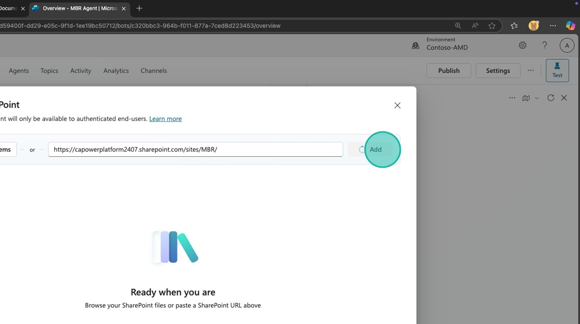This screenshot has height=324, width=580.
Task: Expand the conversation map dropdown arrow
Action: coord(536,98)
